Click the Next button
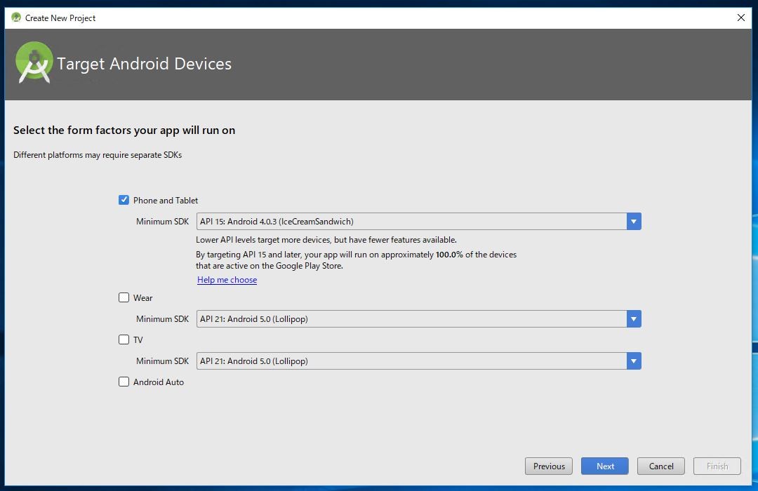 [x=605, y=466]
